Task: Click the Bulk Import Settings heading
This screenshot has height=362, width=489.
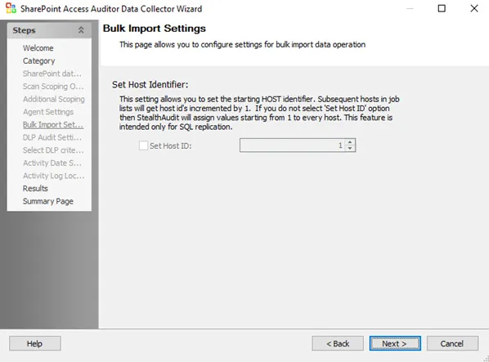Action: [x=155, y=29]
